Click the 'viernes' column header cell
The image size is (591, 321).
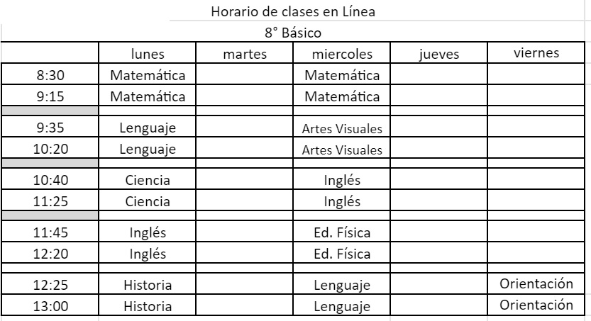pyautogui.click(x=537, y=53)
